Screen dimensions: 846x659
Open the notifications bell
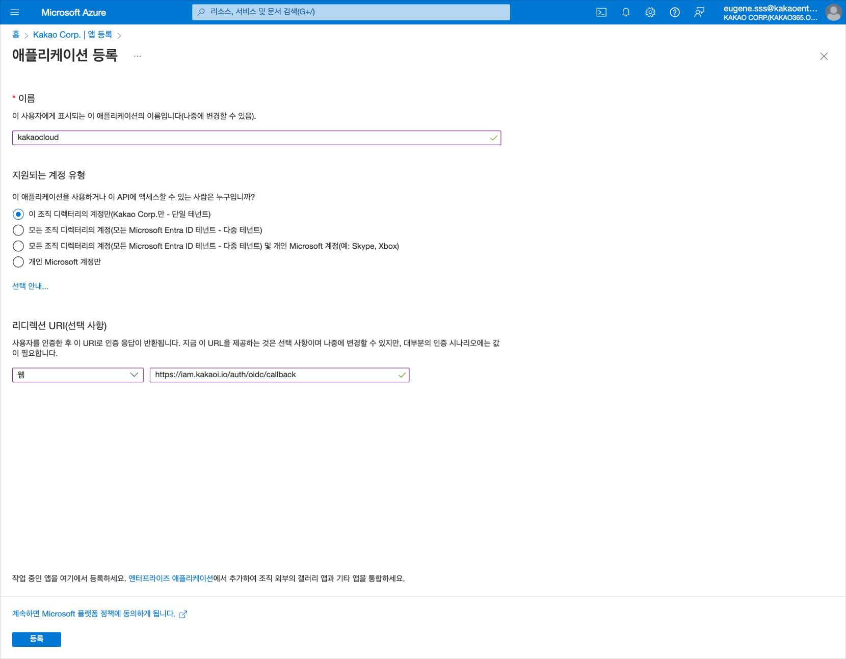pos(626,12)
